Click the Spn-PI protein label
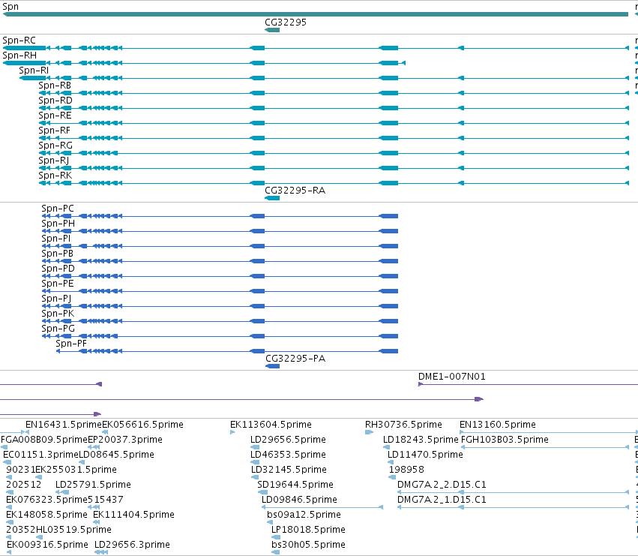Viewport: 638px width, 556px height. point(55,239)
